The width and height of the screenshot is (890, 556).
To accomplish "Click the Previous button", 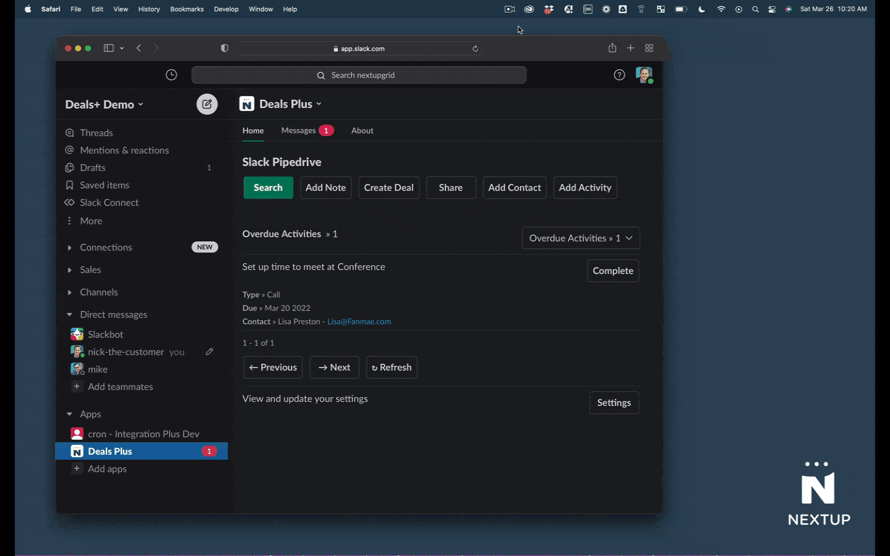I will point(273,367).
